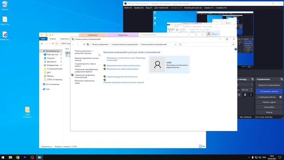Image resolution: width=284 pixels, height=160 pixels.
Task: Click the trash icon in OBS transitions panel
Action: tap(245, 95)
